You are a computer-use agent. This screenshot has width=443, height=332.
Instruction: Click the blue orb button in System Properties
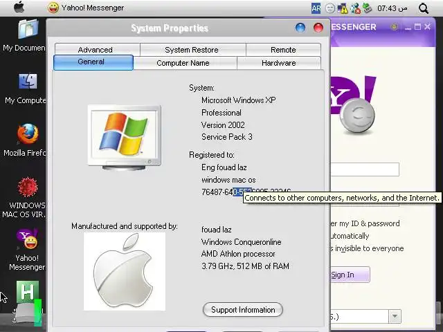click(300, 28)
